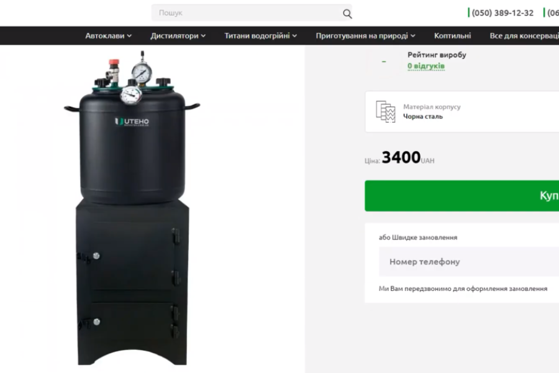Open the Все для консервації category

pos(524,35)
